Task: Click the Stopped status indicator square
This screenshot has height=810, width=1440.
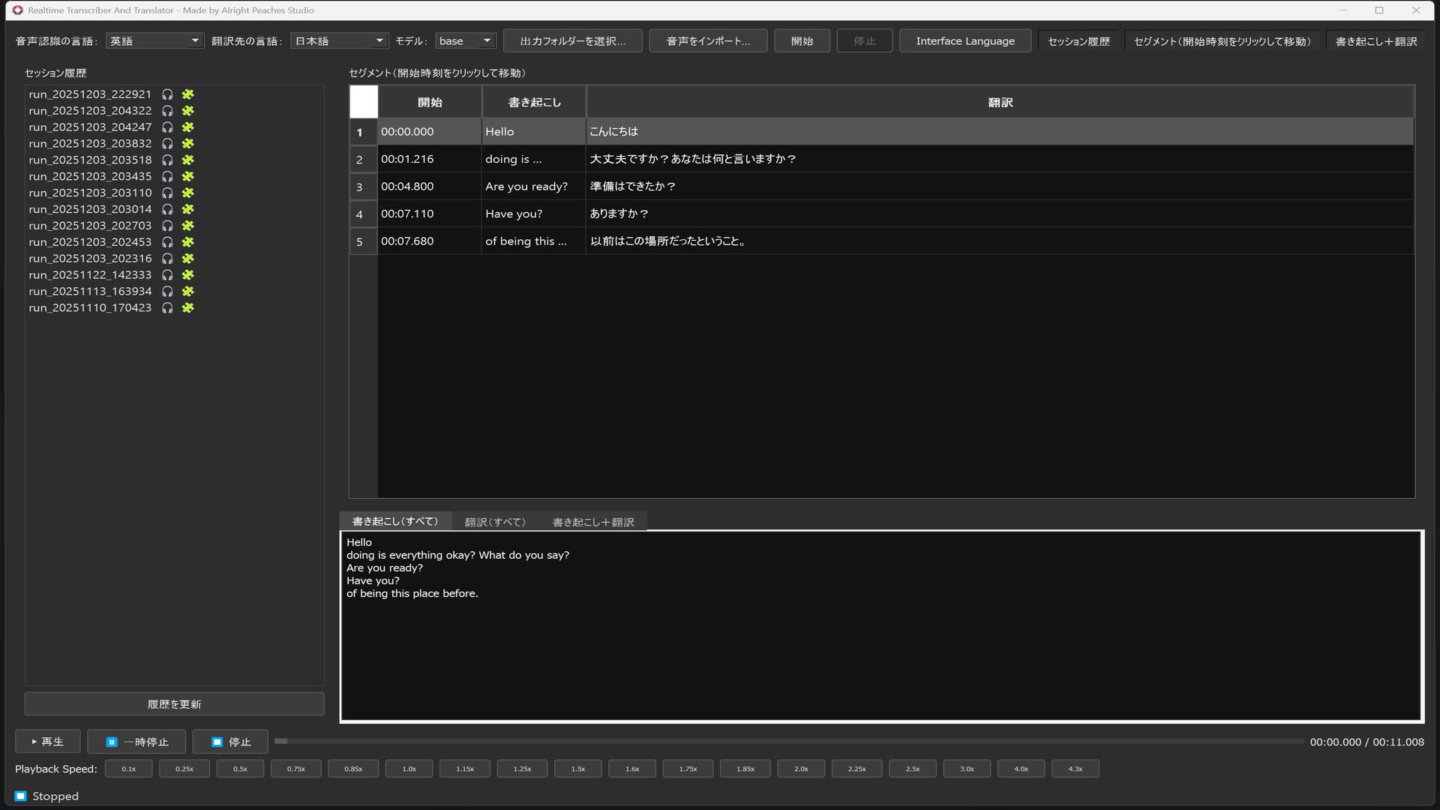Action: (20, 795)
